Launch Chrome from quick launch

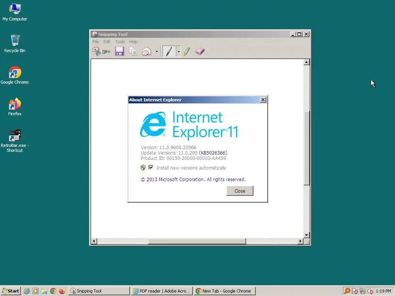53,291
